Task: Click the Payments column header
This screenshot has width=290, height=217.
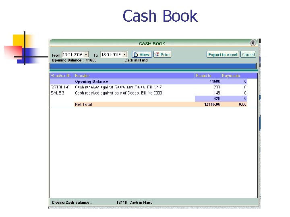Action: point(239,76)
